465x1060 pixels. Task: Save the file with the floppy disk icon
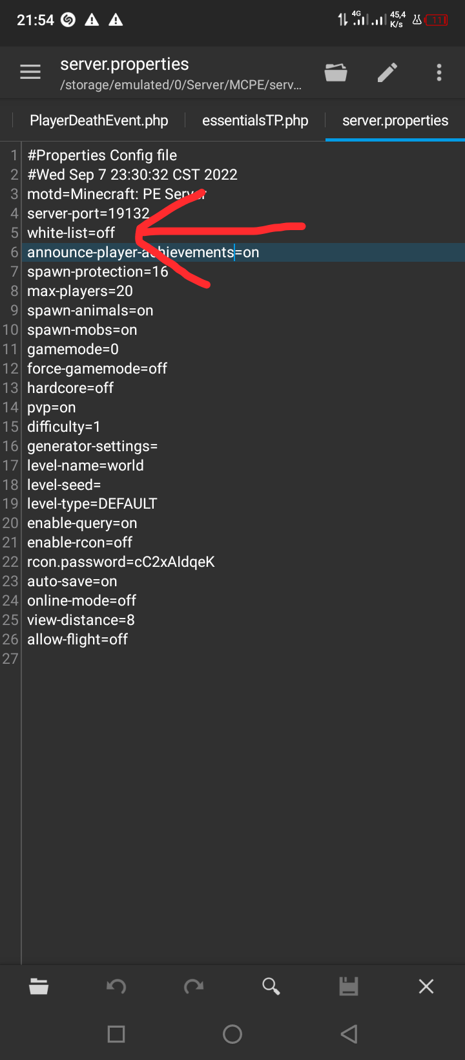point(349,986)
